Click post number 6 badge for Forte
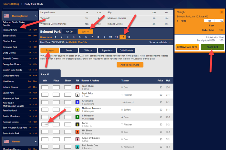226x150 pixels. tap(77, 124)
